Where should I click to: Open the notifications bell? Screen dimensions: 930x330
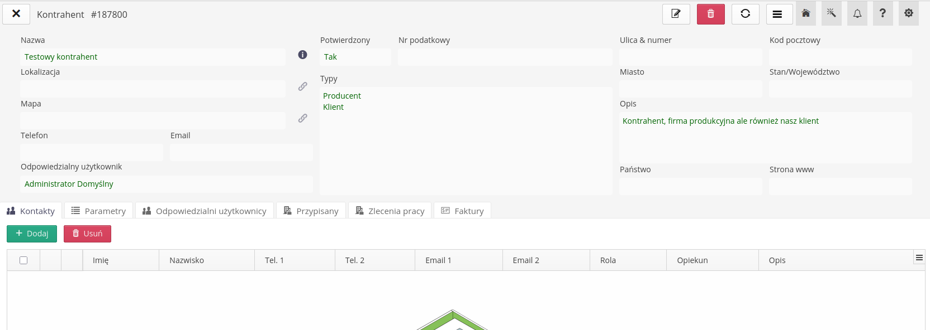click(x=857, y=13)
